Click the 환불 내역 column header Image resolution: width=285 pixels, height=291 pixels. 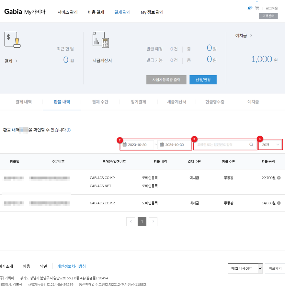pyautogui.click(x=160, y=162)
